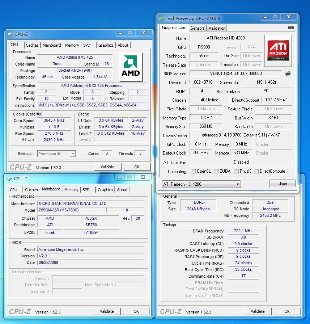This screenshot has width=310, height=324.
Task: Click OK in Mainboard CPU-Z window
Action: tap(136, 311)
